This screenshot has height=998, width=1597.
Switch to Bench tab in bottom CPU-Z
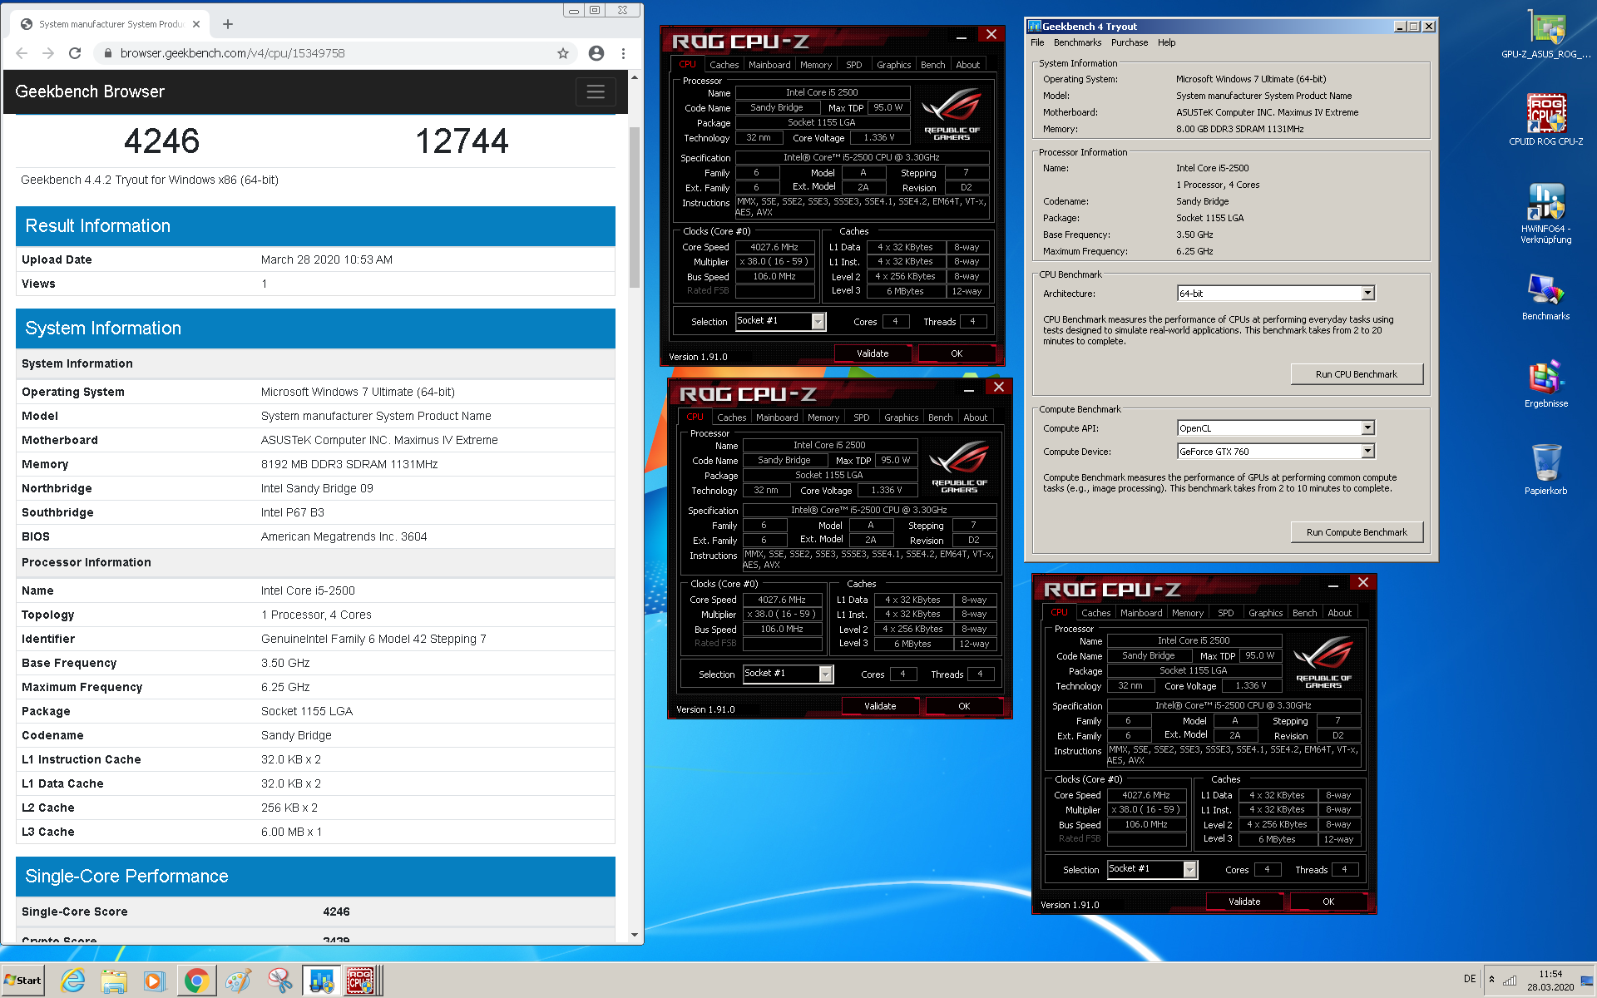coord(1304,613)
